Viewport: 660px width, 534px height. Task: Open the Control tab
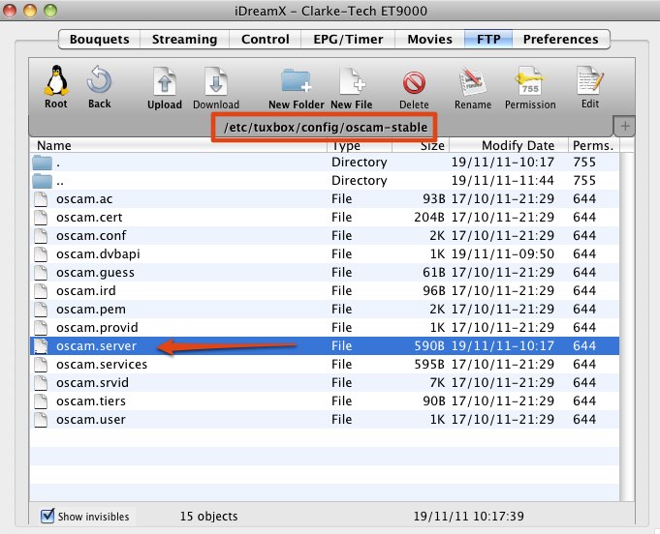coord(266,40)
